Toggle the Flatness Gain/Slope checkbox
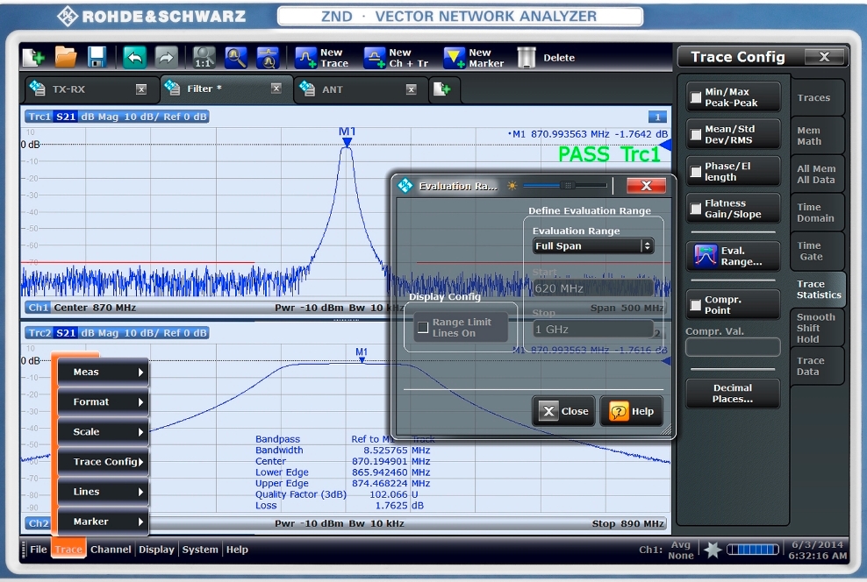867x582 pixels. pyautogui.click(x=696, y=209)
